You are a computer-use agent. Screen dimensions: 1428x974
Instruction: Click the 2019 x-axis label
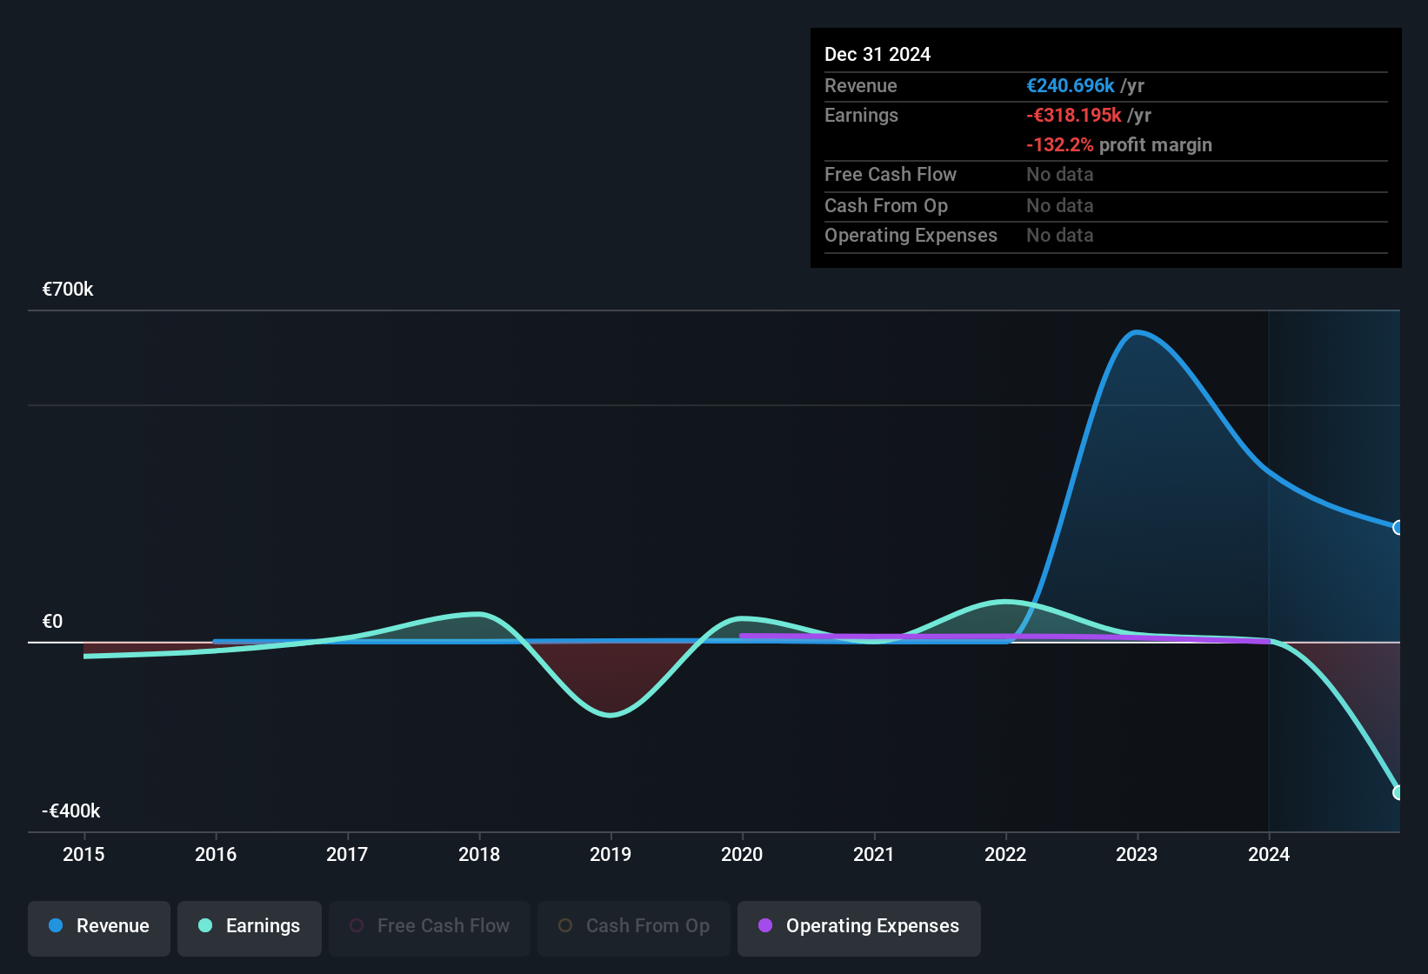pos(611,854)
